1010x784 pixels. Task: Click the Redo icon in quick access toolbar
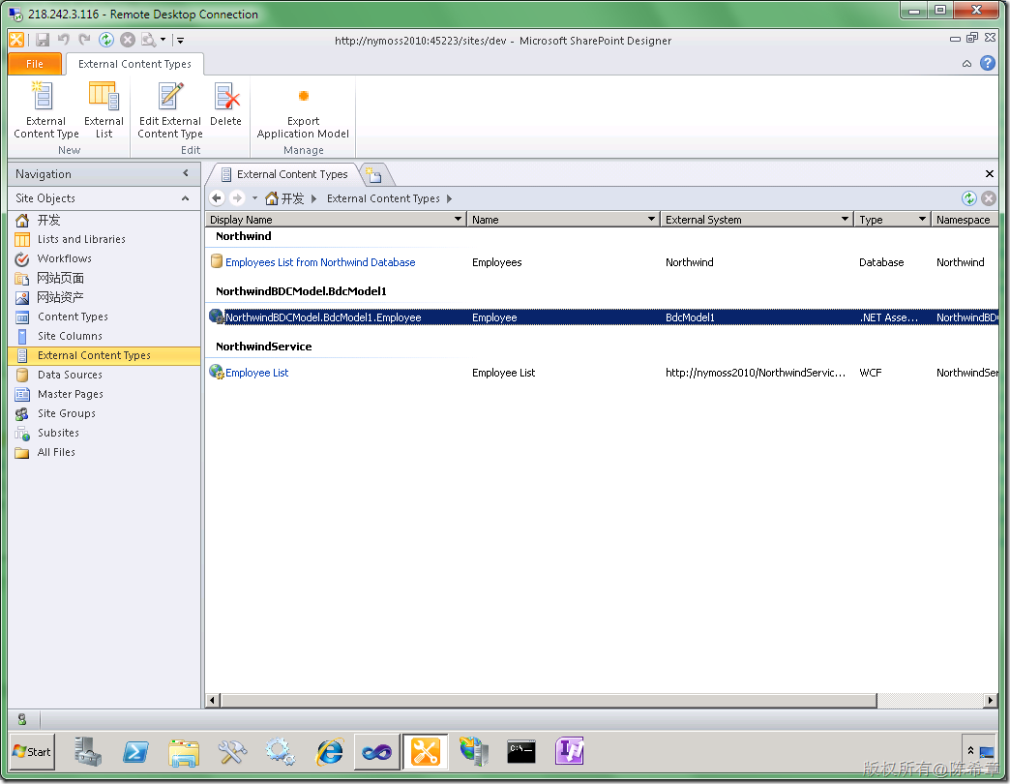84,40
